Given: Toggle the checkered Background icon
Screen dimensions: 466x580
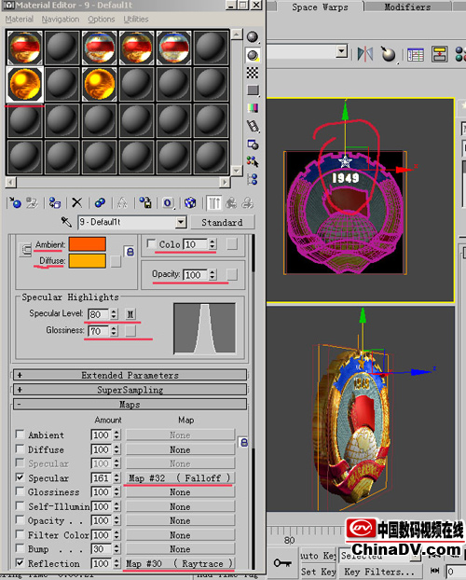Looking at the screenshot, I should pos(253,73).
